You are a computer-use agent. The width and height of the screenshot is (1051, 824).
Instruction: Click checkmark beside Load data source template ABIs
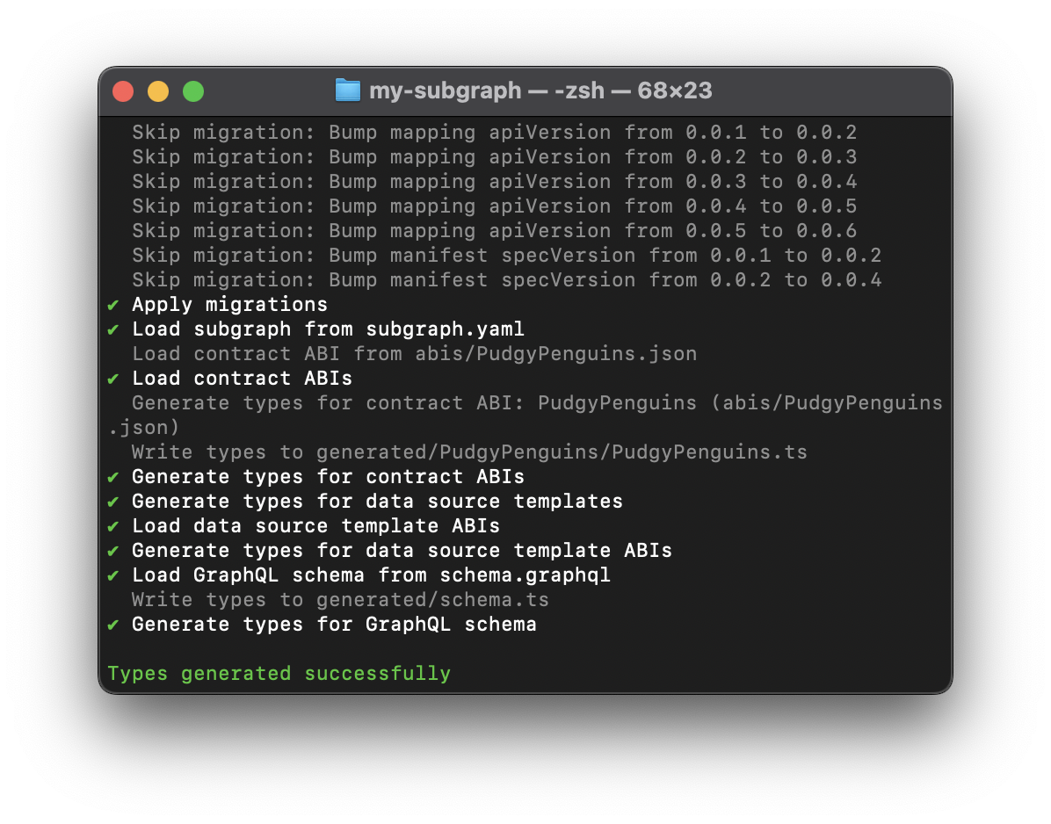click(x=113, y=526)
